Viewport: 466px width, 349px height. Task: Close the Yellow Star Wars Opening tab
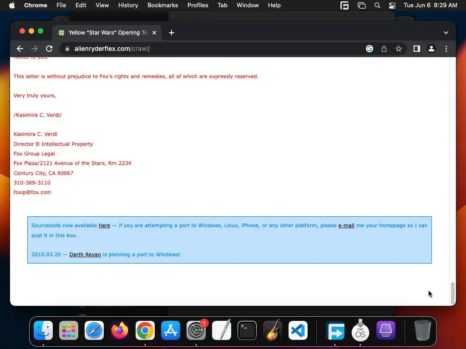coord(154,33)
